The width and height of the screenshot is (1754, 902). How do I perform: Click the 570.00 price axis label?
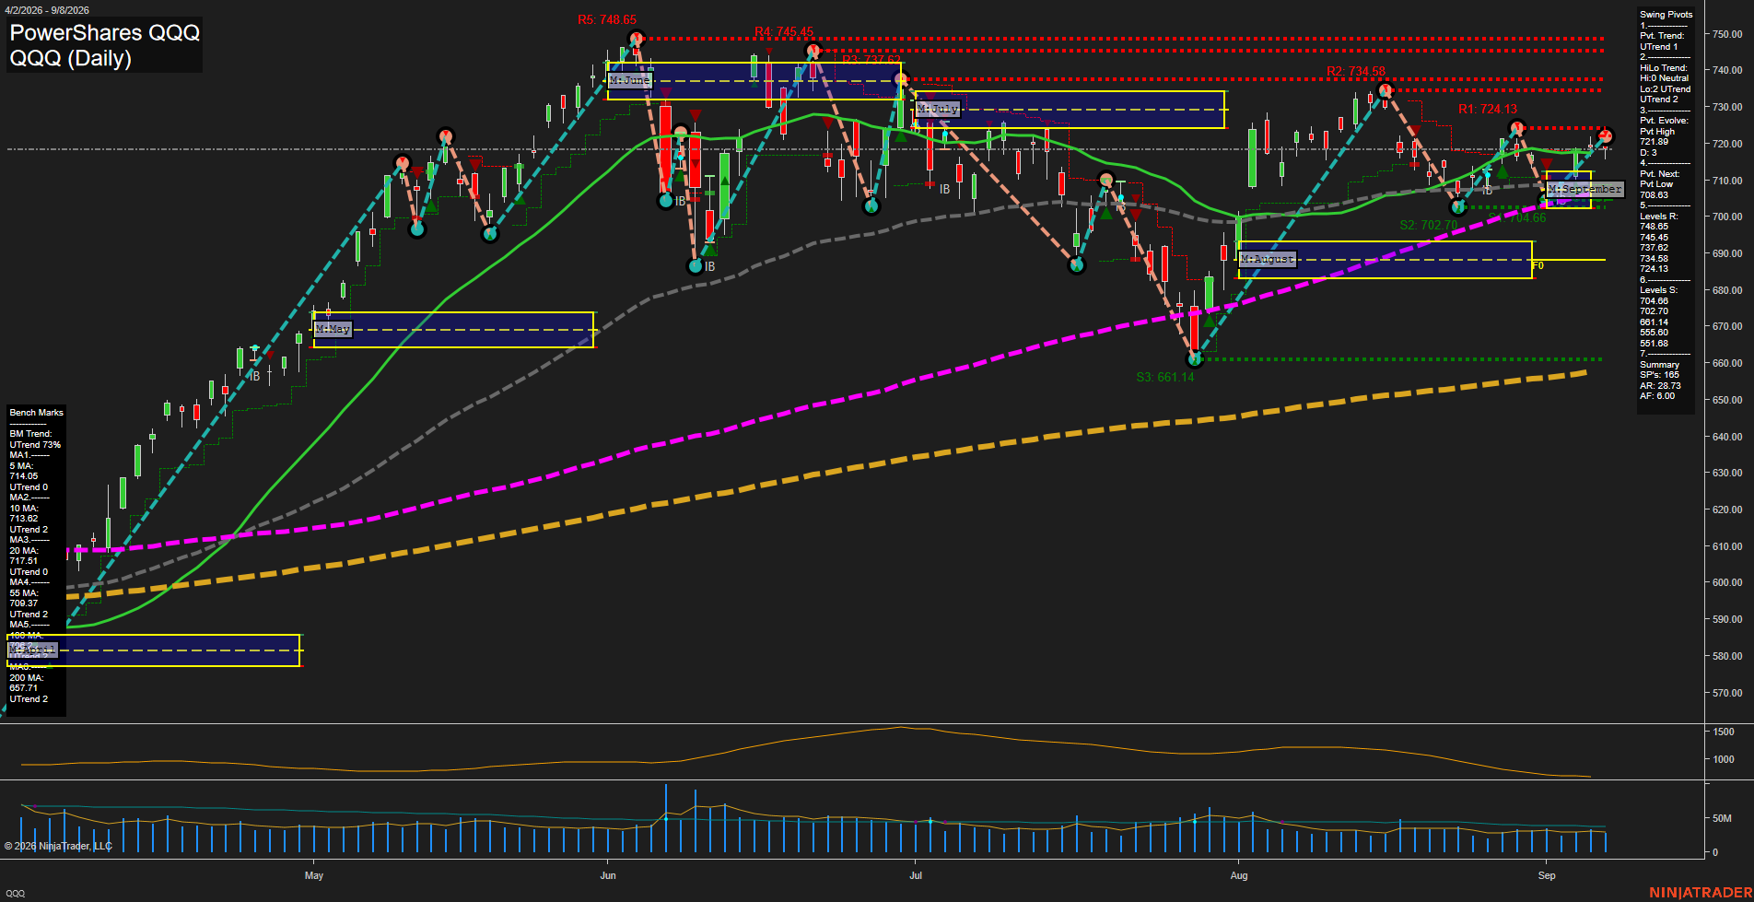click(x=1727, y=693)
